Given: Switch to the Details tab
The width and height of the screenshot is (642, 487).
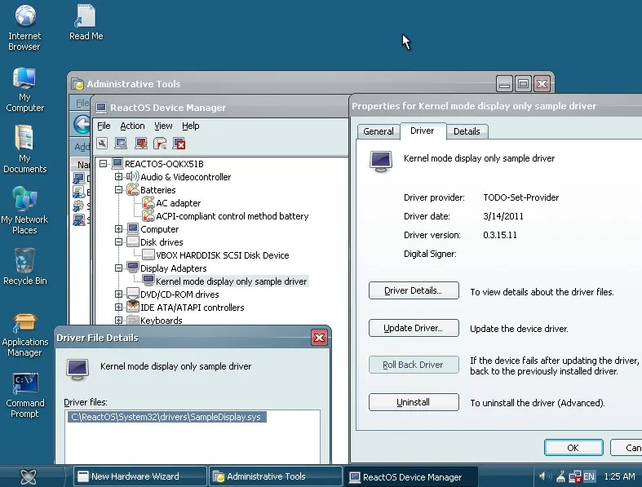Looking at the screenshot, I should click(x=467, y=131).
